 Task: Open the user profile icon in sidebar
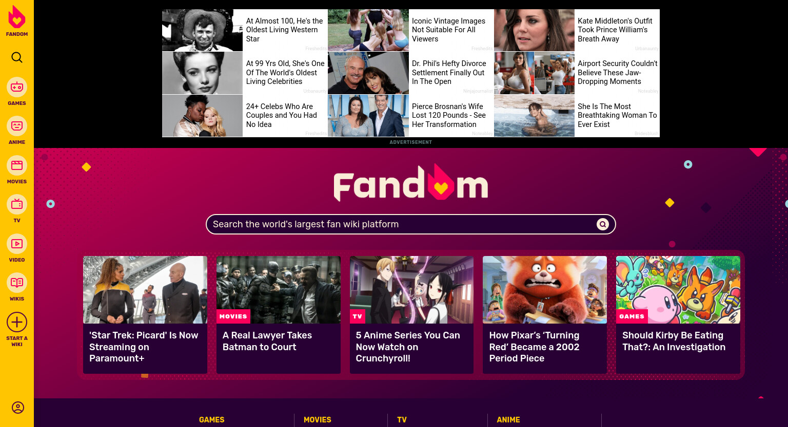tap(18, 408)
